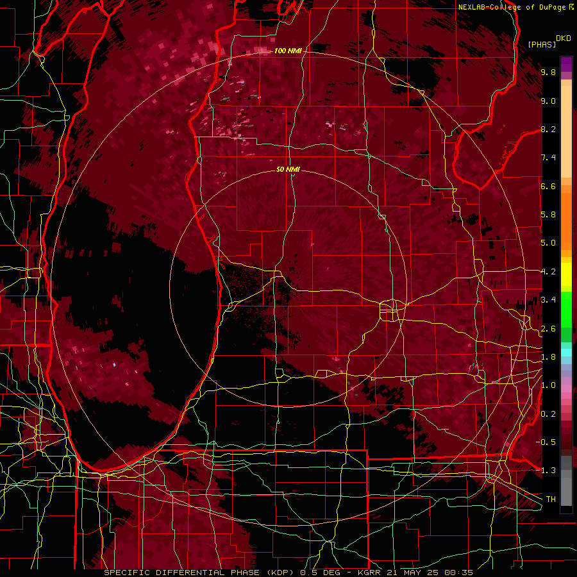Click the [PHAS] units label

(x=542, y=44)
